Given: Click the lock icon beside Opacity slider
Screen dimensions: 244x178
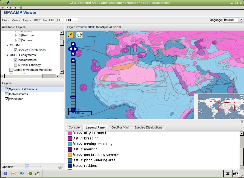Looking at the screenshot, I should click(x=60, y=167).
